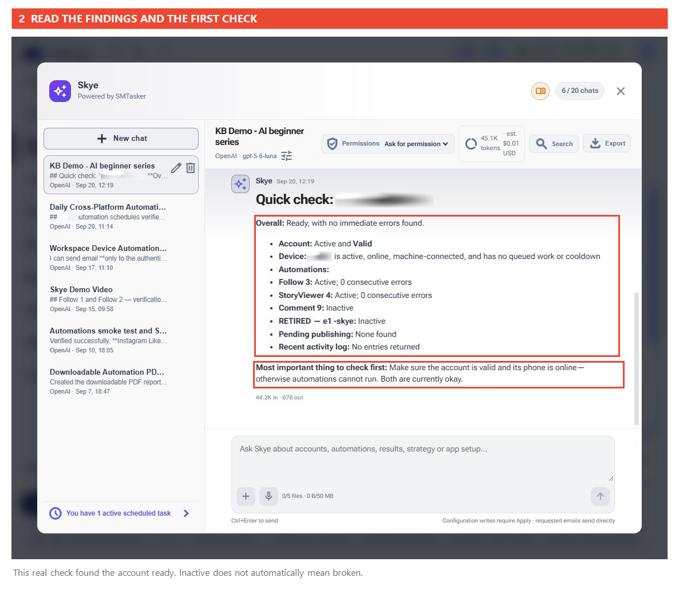Screen dimensions: 679x589
Task: Click the Skye avatar icon beside the message
Action: coord(240,184)
